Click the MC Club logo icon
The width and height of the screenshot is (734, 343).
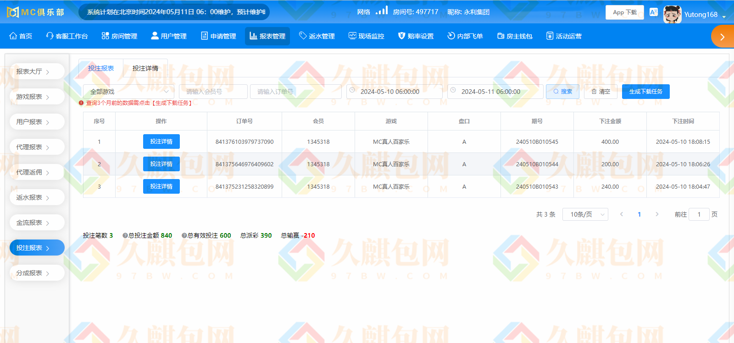[13, 12]
